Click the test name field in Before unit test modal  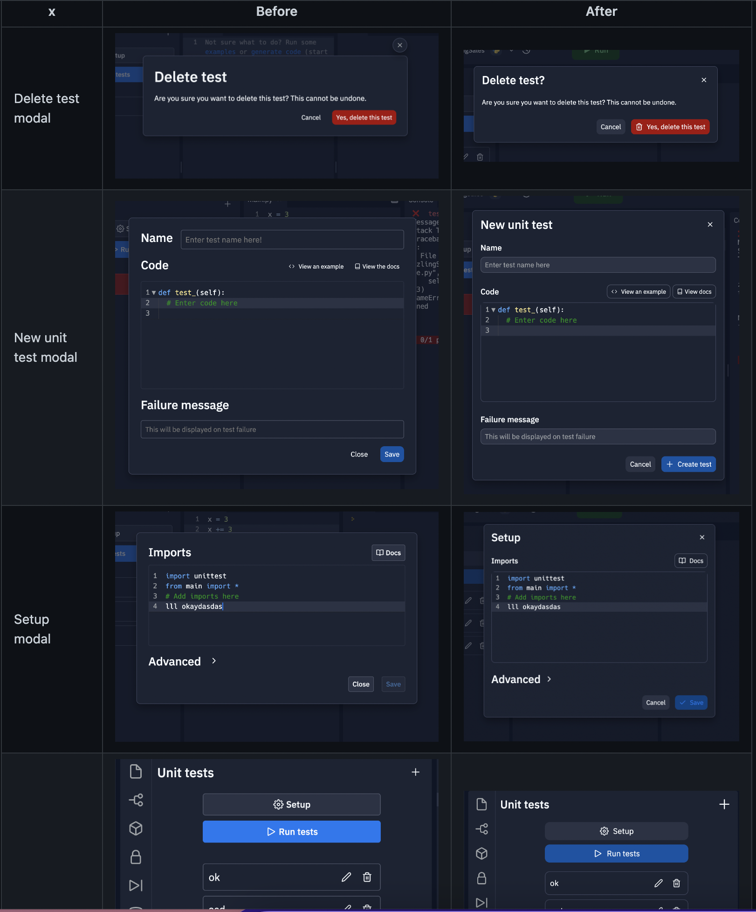coord(292,240)
